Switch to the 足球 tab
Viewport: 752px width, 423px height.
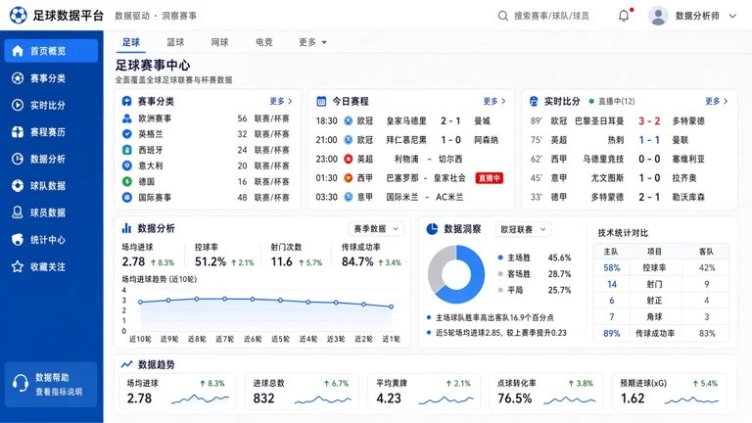(x=131, y=42)
